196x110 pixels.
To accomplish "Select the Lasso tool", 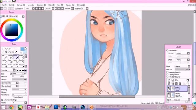I will coord(6,49).
